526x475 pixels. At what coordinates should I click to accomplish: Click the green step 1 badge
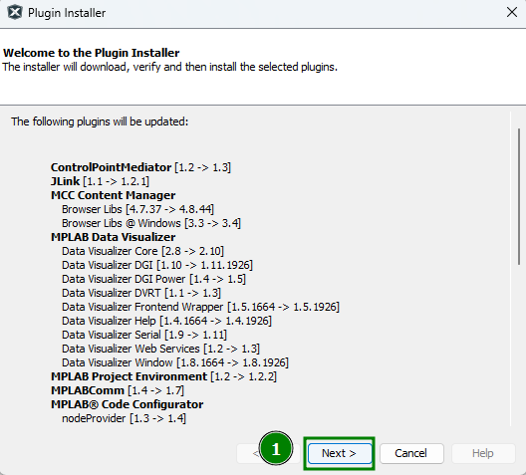276,448
